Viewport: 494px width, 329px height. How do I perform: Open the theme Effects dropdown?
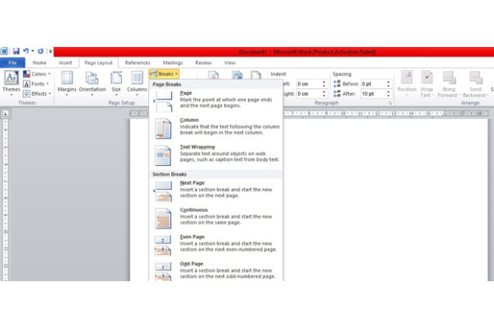coord(37,94)
